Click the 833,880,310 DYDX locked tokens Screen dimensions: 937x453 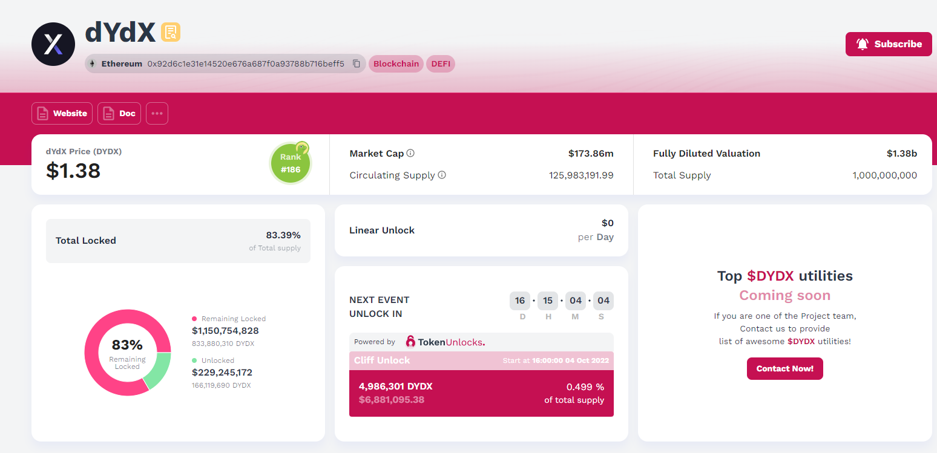pos(223,344)
